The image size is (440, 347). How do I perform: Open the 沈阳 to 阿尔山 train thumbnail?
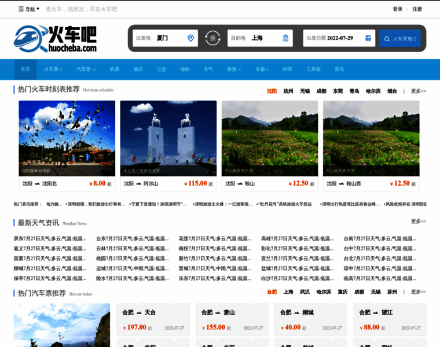tap(168, 138)
